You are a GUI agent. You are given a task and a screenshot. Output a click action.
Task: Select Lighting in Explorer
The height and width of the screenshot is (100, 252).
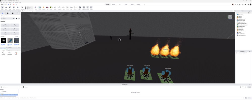coord(240,18)
